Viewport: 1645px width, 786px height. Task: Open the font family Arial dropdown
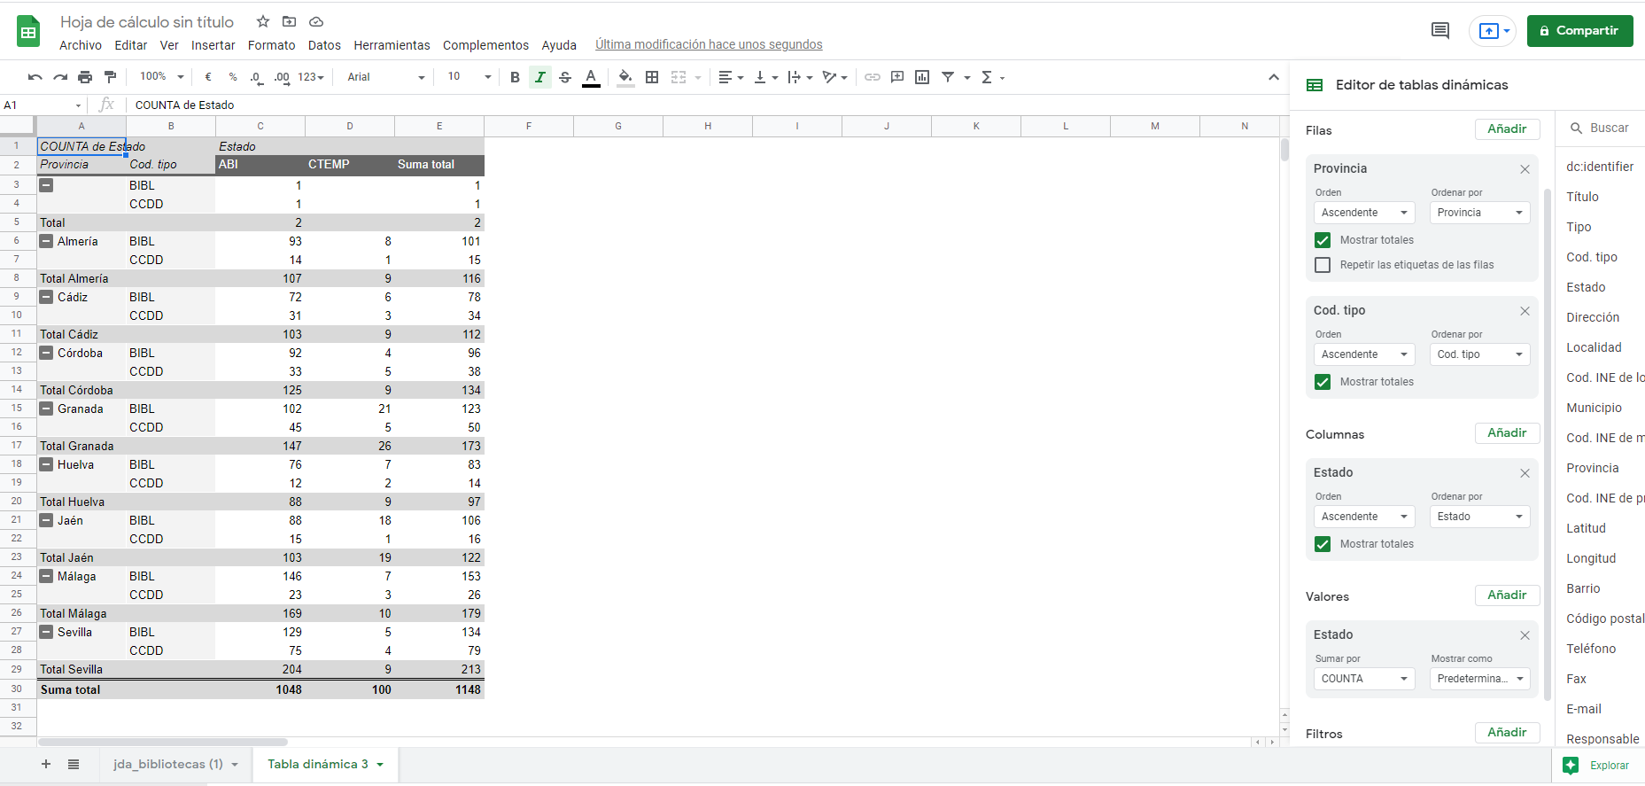tap(385, 77)
